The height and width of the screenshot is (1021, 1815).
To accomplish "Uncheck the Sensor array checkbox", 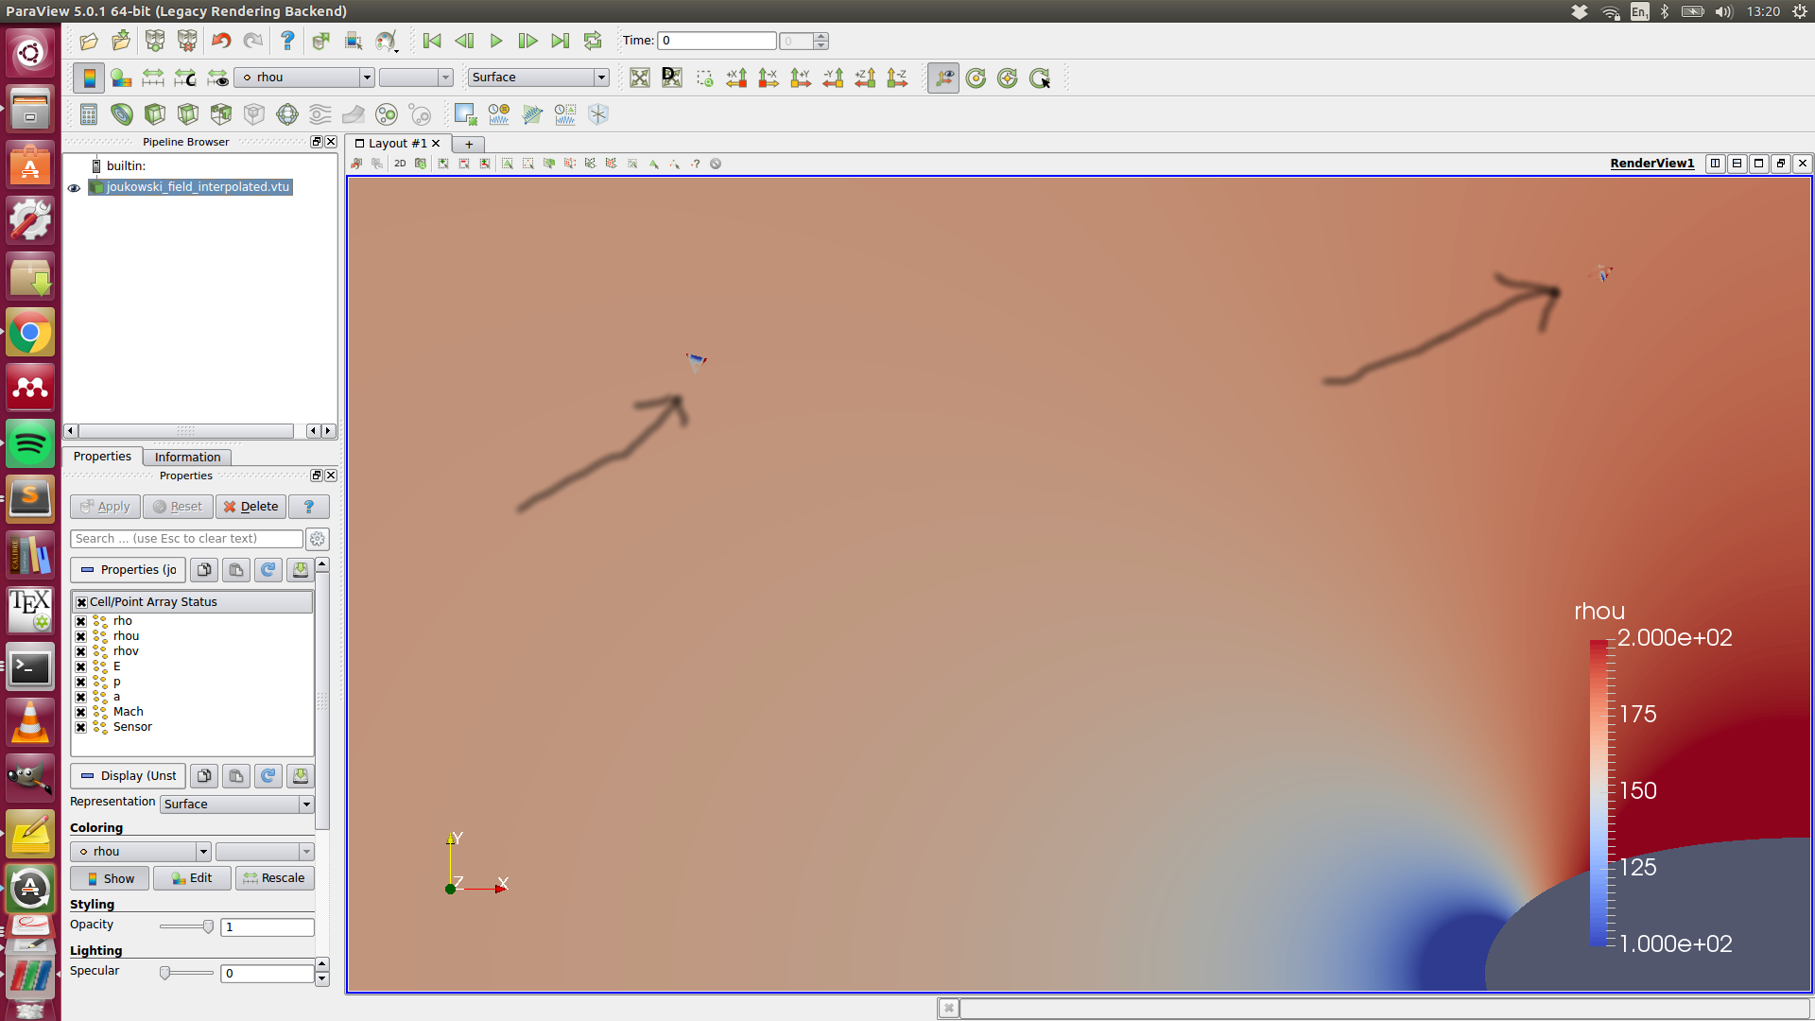I will pyautogui.click(x=81, y=727).
